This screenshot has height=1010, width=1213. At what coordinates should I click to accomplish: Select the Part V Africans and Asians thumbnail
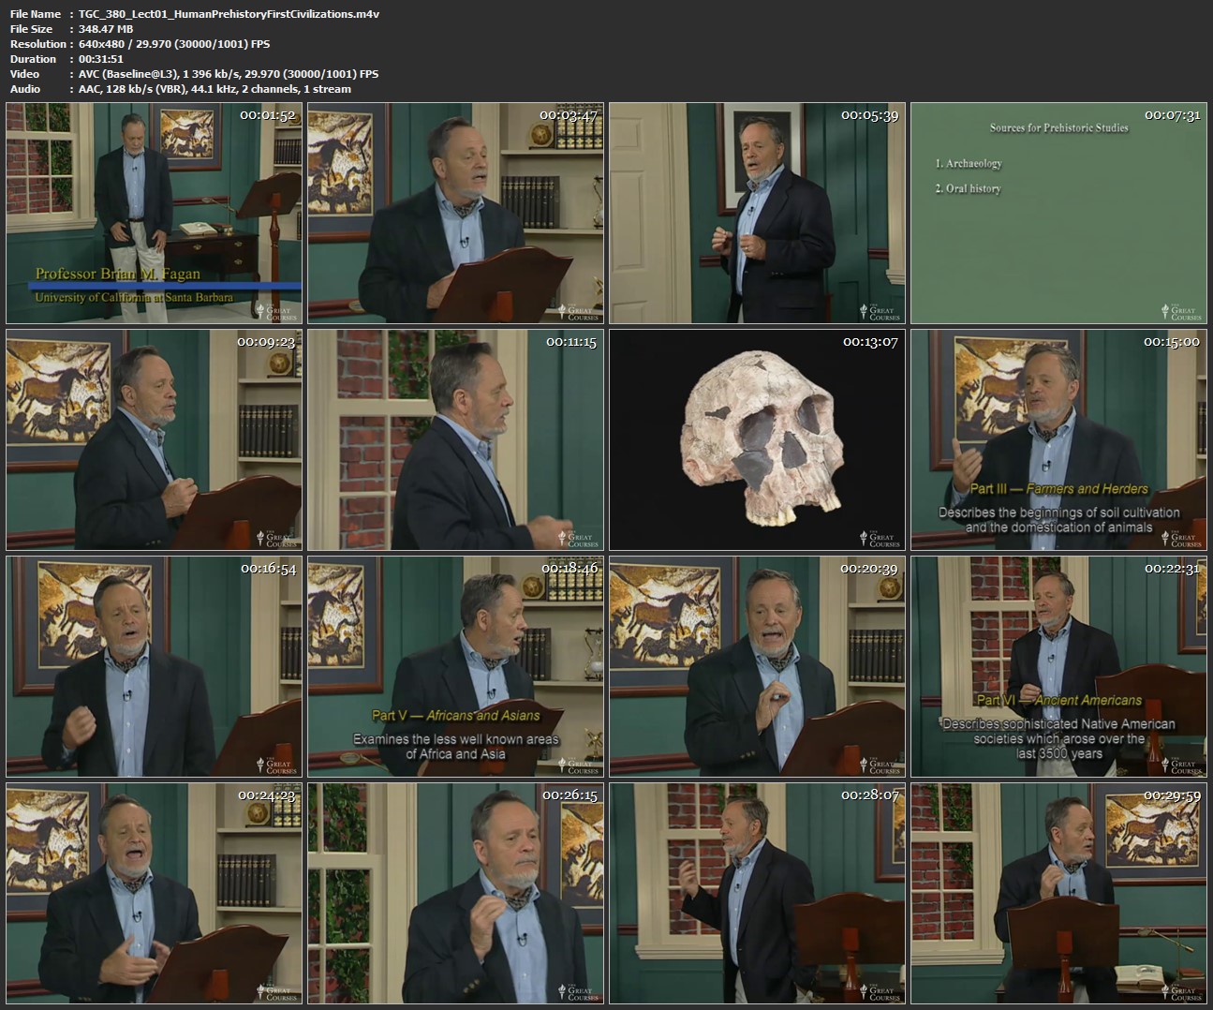[455, 666]
